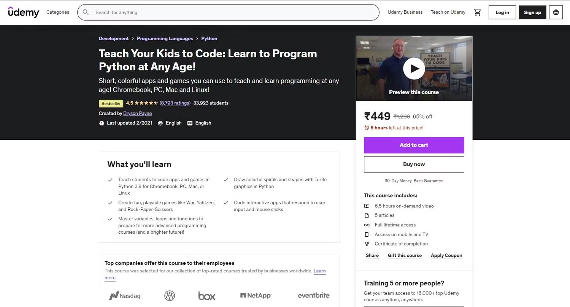Screen dimensions: 570x307
Task: Click the Nasdaq company logo
Action: [125, 296]
